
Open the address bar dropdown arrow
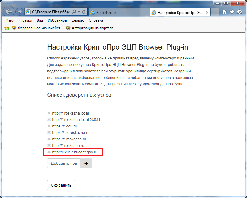pos(79,12)
